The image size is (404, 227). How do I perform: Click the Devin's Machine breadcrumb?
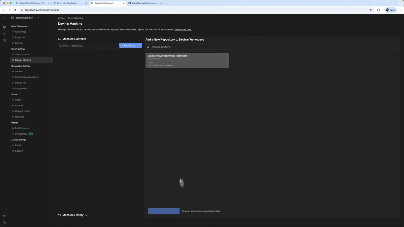coord(75,18)
